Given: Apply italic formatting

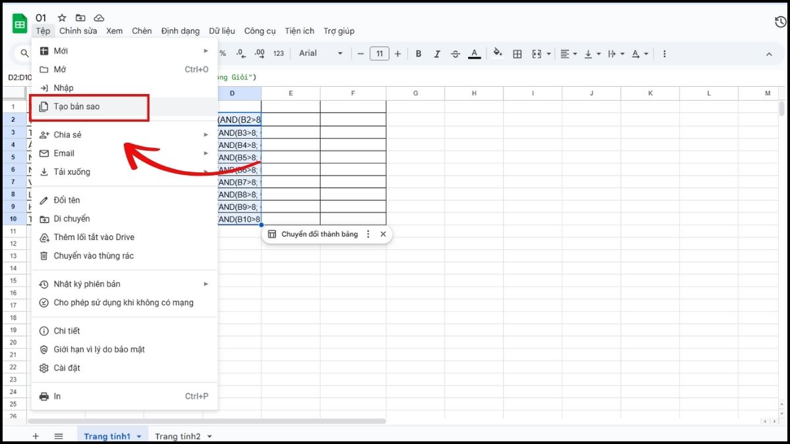Looking at the screenshot, I should pyautogui.click(x=436, y=53).
